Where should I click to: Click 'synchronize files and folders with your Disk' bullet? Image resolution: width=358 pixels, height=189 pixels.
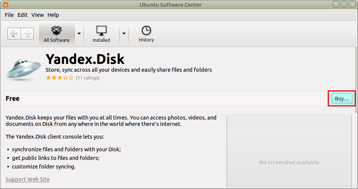point(66,149)
